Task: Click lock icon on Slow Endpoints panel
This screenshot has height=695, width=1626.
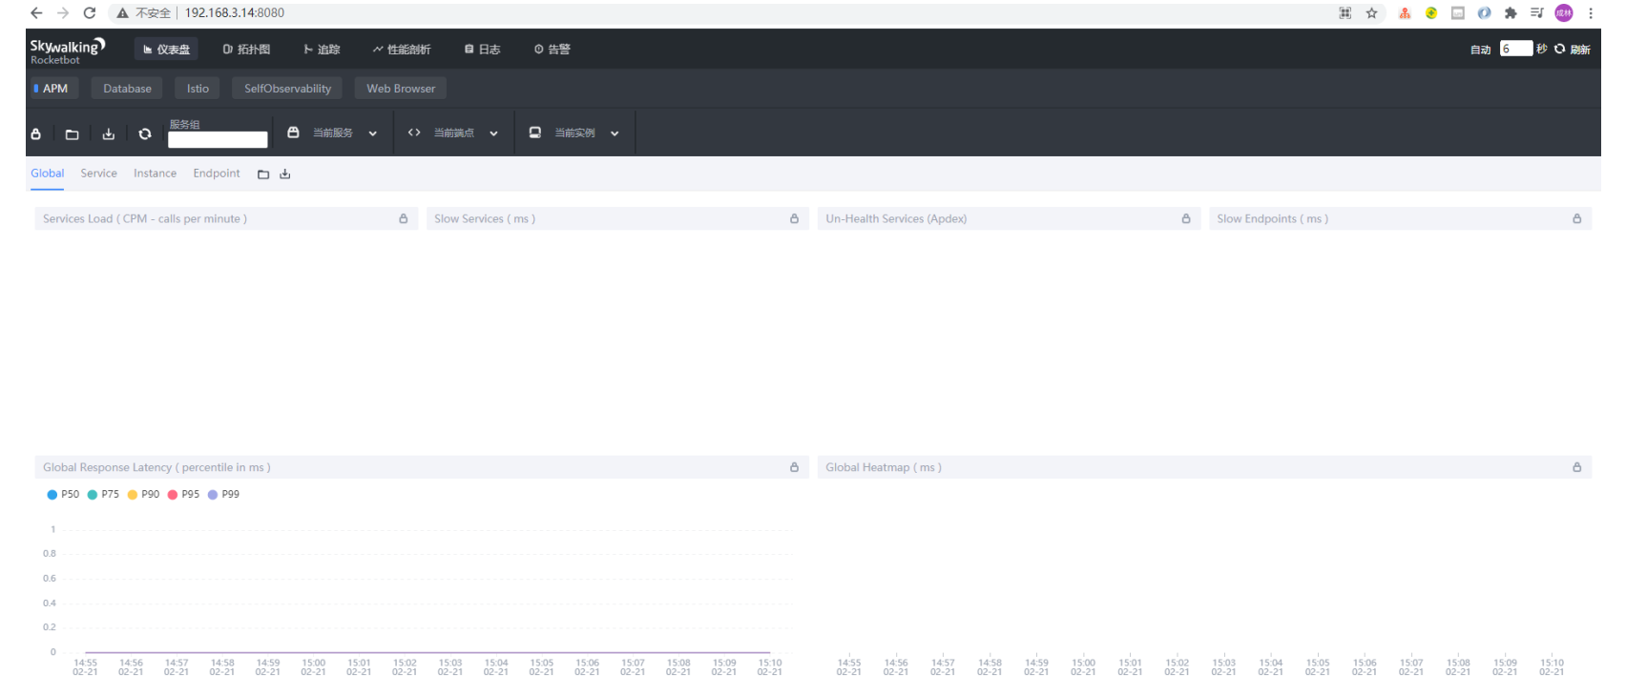Action: pyautogui.click(x=1577, y=219)
